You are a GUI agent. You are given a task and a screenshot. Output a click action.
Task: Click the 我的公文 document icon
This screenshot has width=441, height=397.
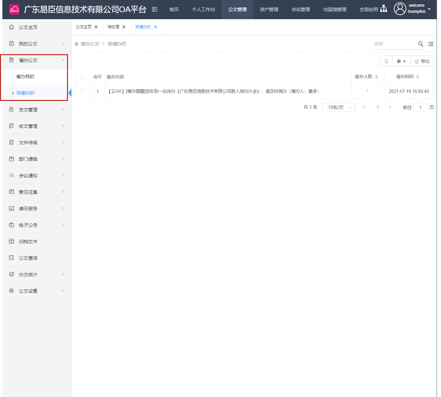pos(11,43)
